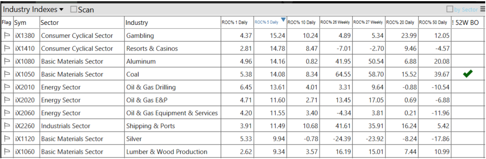Click sort arrow on ROC% 5 Daily

283,20
